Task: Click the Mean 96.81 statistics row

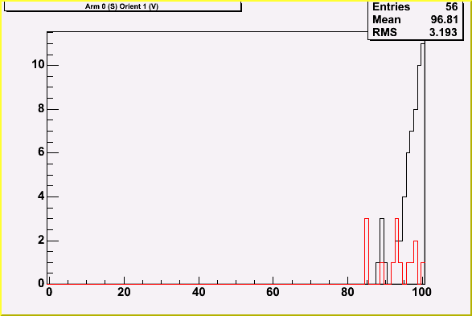Action: (x=415, y=19)
